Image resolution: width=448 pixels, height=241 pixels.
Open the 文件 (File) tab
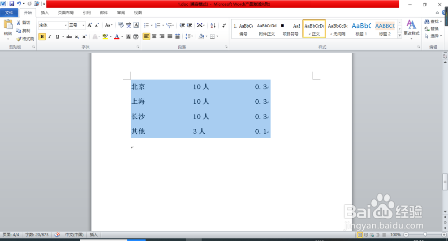pyautogui.click(x=9, y=13)
